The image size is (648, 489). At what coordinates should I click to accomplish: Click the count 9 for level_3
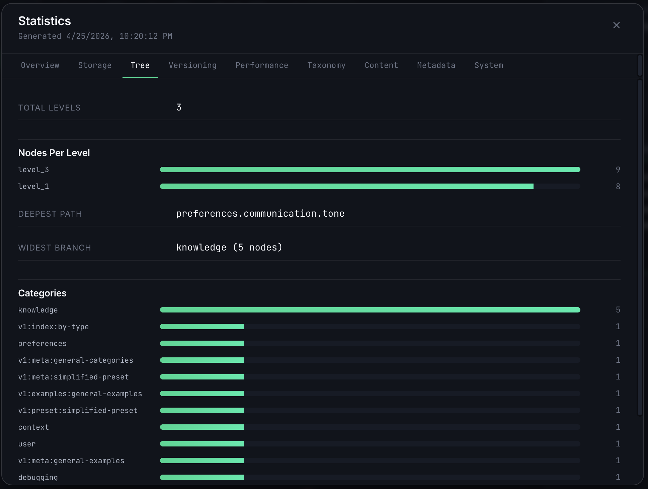point(618,169)
